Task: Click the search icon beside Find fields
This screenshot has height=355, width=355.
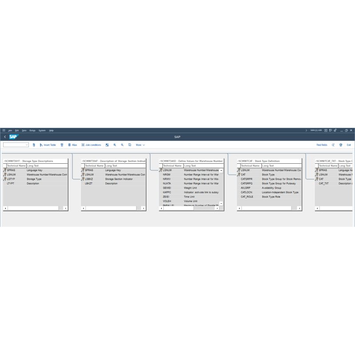Action: point(333,145)
